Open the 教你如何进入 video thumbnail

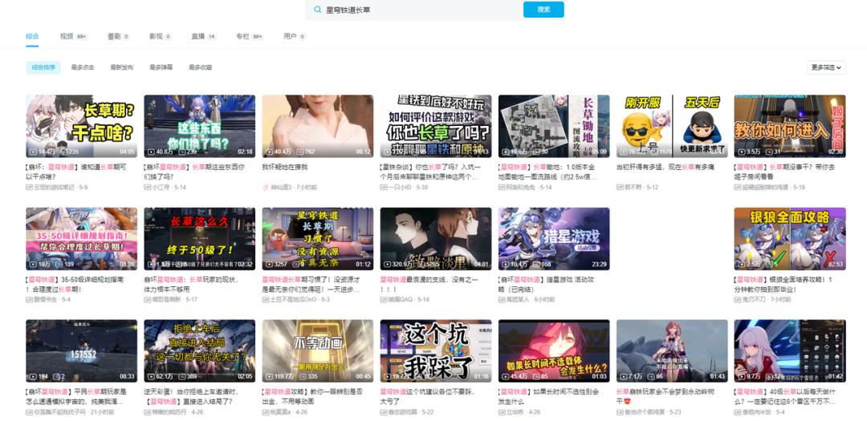[790, 126]
